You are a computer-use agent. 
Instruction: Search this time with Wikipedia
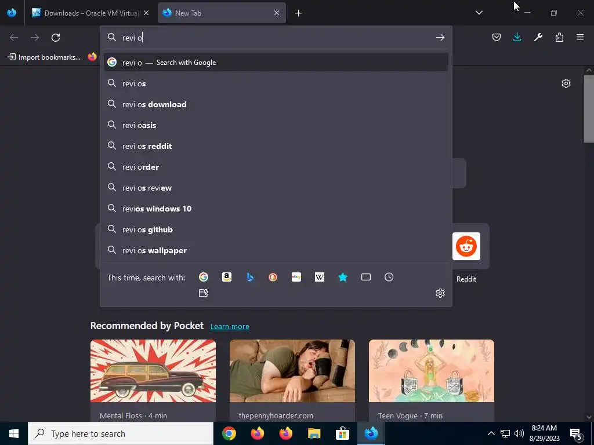pyautogui.click(x=320, y=277)
